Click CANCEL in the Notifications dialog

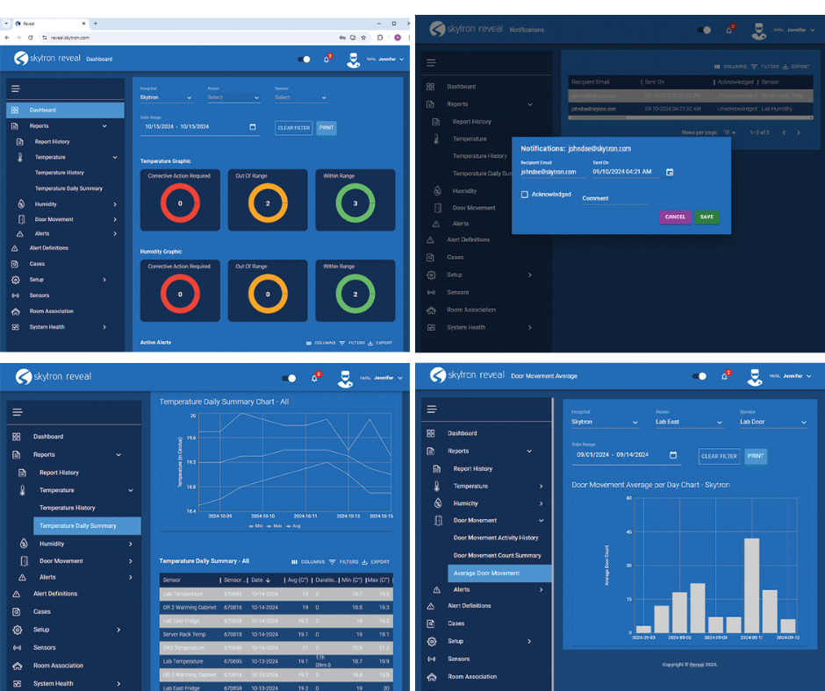[675, 217]
